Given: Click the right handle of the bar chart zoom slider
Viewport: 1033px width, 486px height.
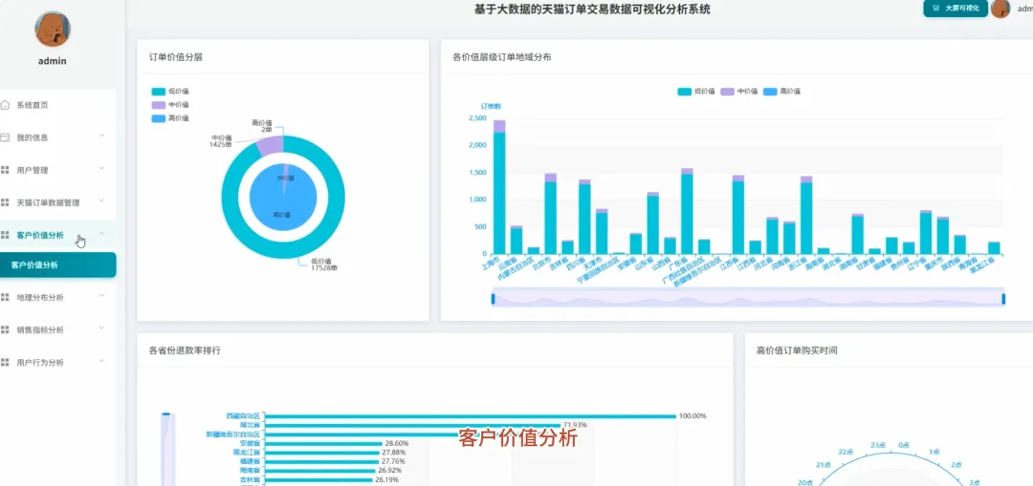Looking at the screenshot, I should pyautogui.click(x=1003, y=299).
